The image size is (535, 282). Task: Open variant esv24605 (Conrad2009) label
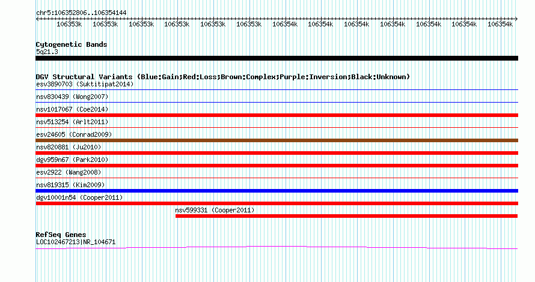click(74, 134)
